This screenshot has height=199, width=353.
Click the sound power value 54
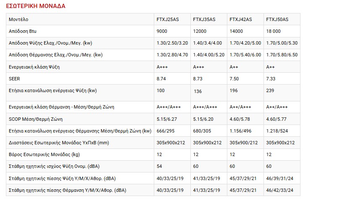pyautogui.click(x=159, y=167)
